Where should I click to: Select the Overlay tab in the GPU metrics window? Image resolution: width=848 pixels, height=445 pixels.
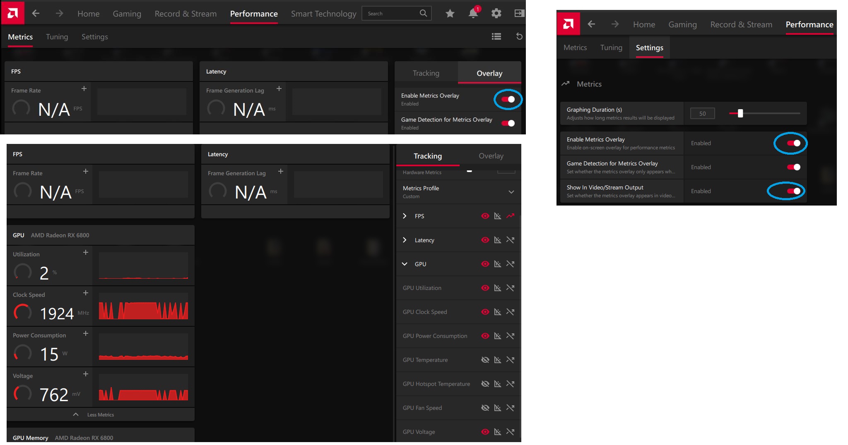[491, 156]
